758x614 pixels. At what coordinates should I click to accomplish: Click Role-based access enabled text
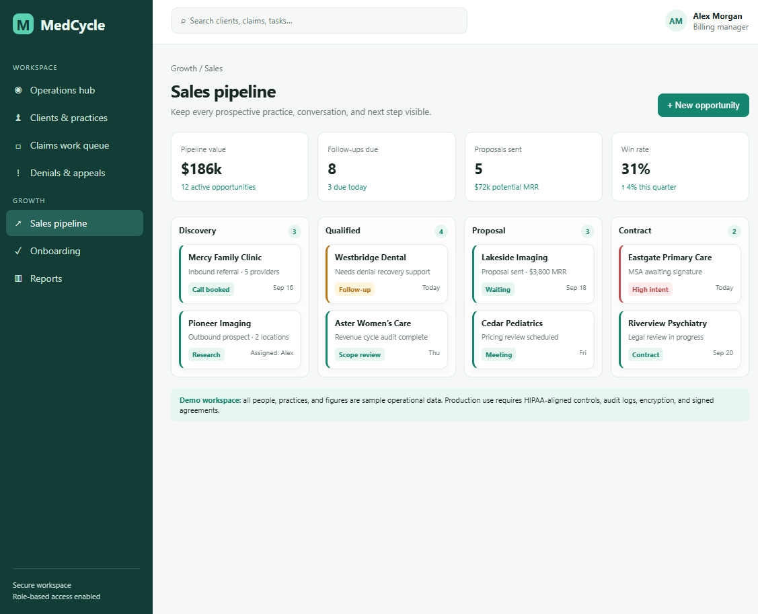(56, 597)
